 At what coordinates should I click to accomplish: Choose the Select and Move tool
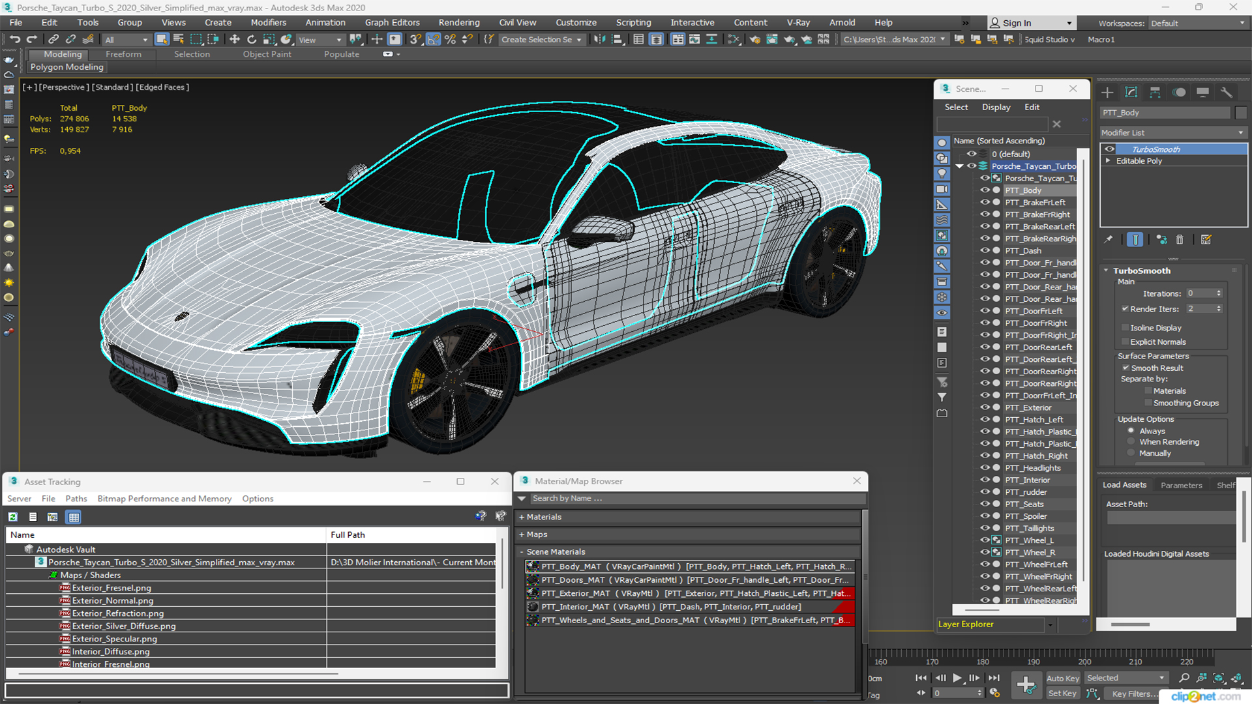(234, 40)
